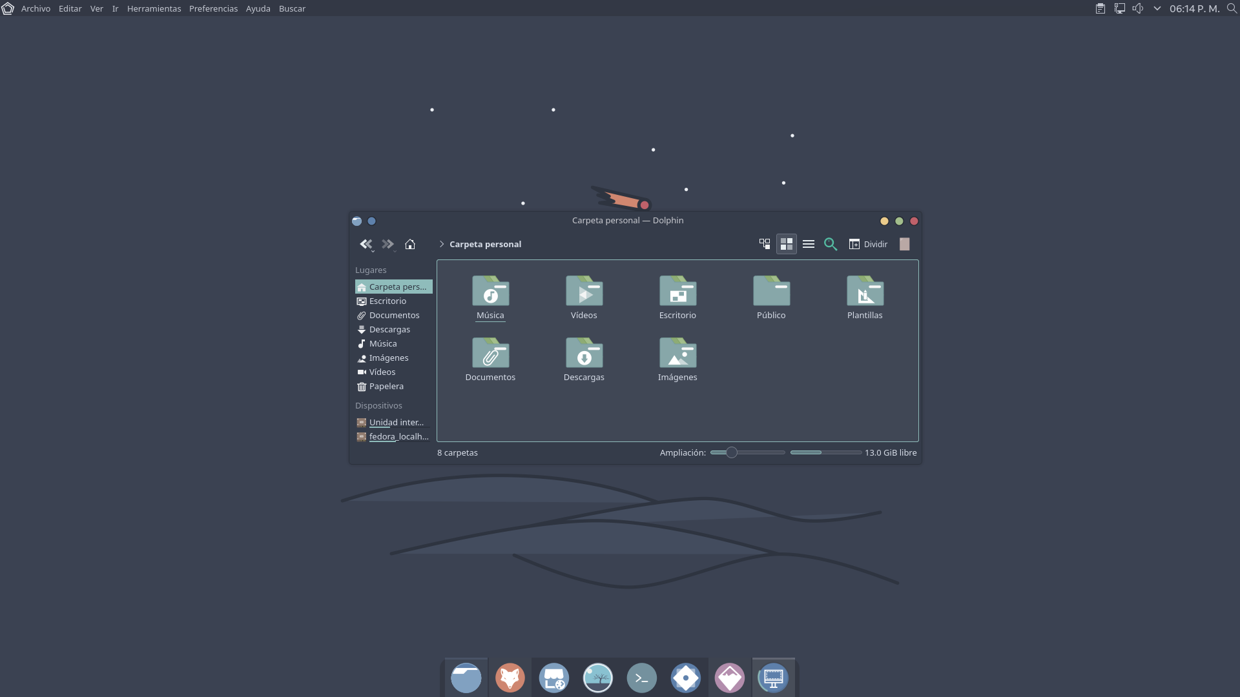Open the blue diamond dock icon
The width and height of the screenshot is (1240, 697).
686,678
